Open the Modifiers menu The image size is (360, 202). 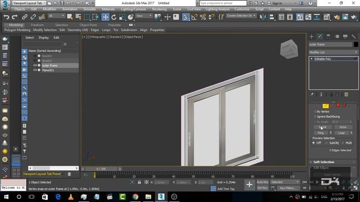tap(49, 9)
